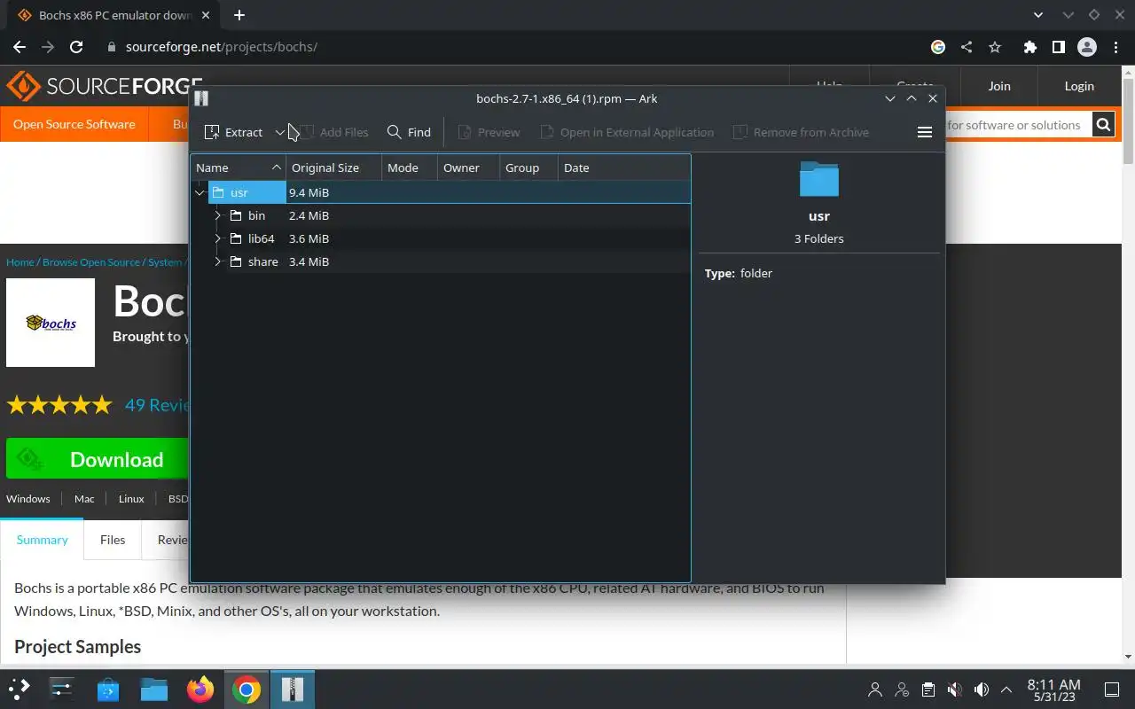Click the Login link
Viewport: 1135px width, 709px height.
[x=1079, y=86]
